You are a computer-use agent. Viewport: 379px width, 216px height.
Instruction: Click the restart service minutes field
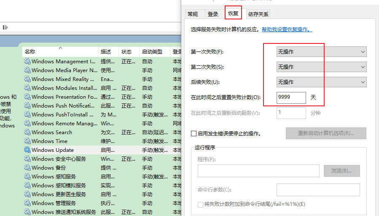291,113
